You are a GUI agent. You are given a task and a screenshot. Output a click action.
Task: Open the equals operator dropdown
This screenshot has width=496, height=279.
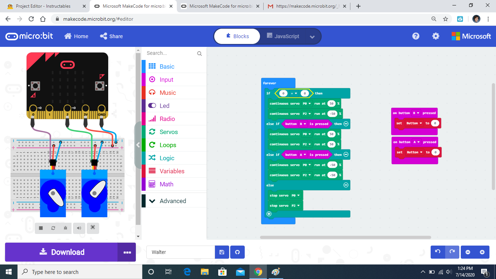coord(294,93)
